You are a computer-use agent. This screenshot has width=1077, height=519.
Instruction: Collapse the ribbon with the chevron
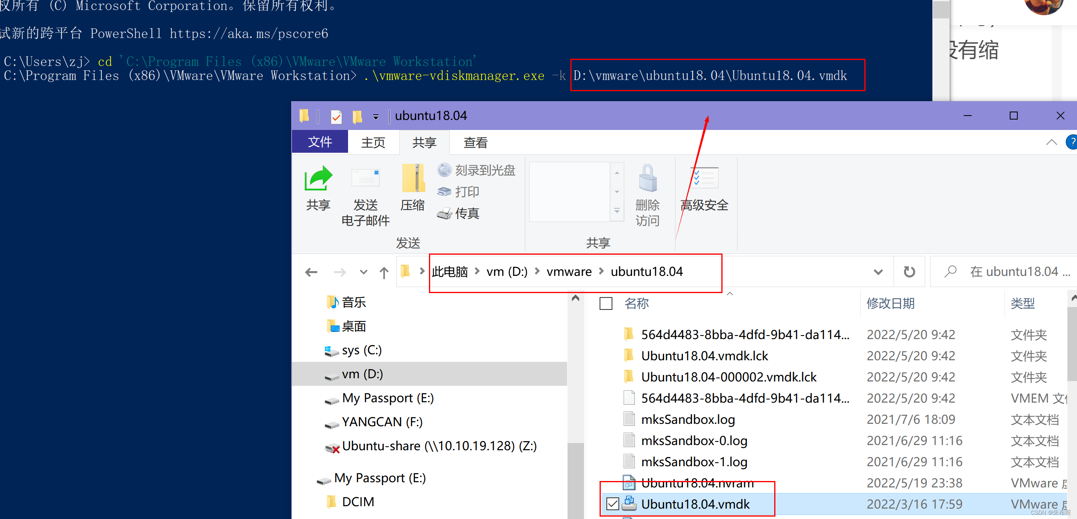[x=1051, y=142]
